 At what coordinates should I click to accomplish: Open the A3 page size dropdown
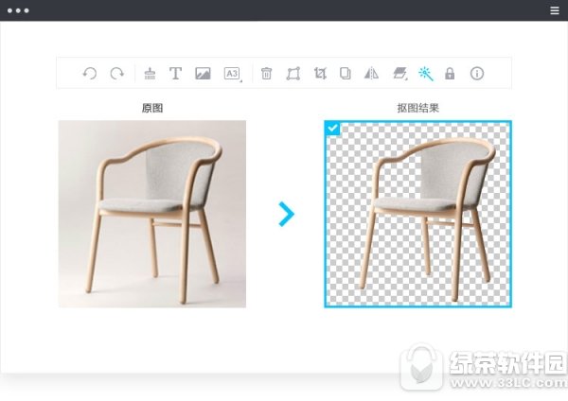pos(233,74)
